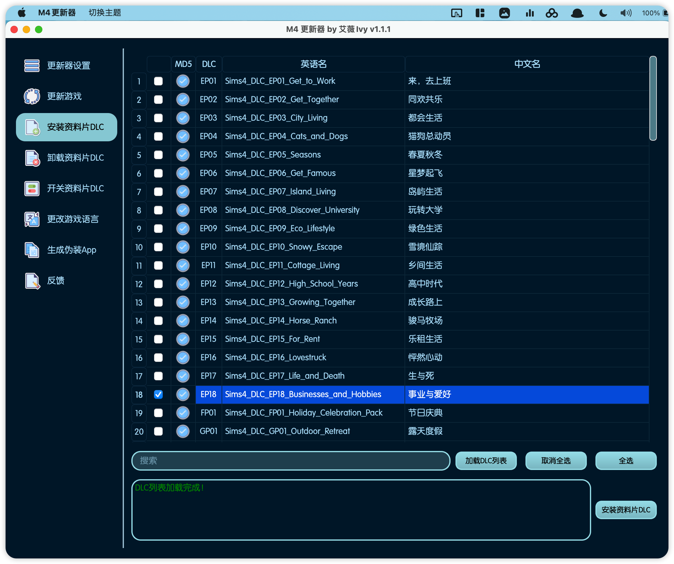Viewport: 674px width, 564px height.
Task: Click the EP09 DLC code cell
Action: click(x=209, y=228)
